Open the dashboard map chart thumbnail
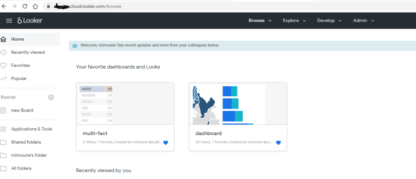The height and width of the screenshot is (179, 416). [x=207, y=104]
